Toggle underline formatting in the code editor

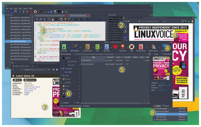click(x=94, y=19)
